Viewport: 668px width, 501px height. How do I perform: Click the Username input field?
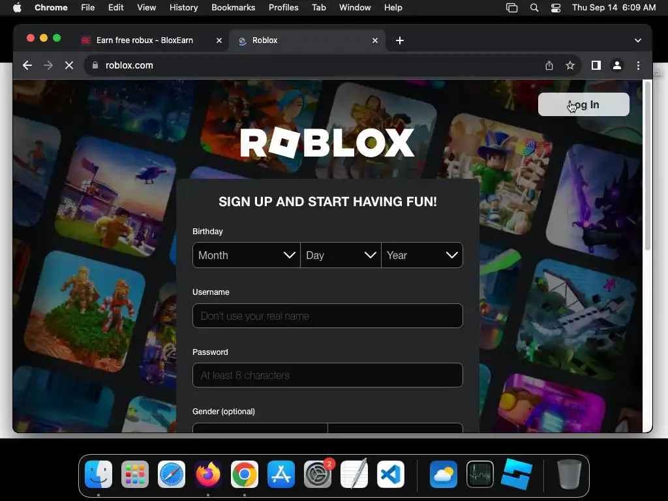(x=327, y=316)
